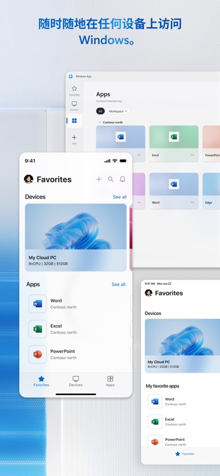Click the 9:41 time on the phone
Screen dimensions: 220x476
tap(30, 161)
